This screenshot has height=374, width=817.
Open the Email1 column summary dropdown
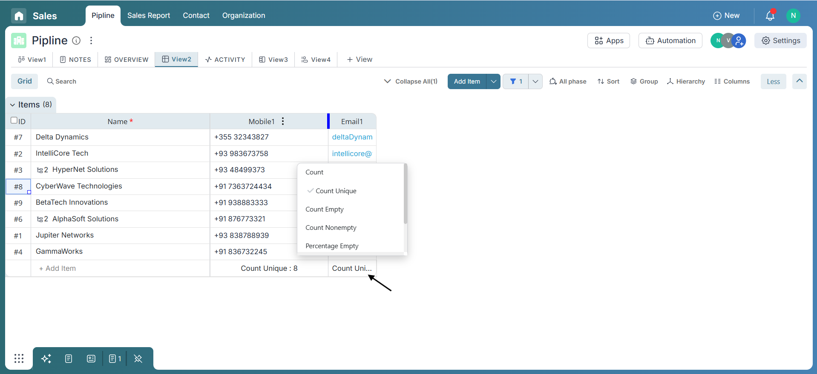(x=352, y=268)
